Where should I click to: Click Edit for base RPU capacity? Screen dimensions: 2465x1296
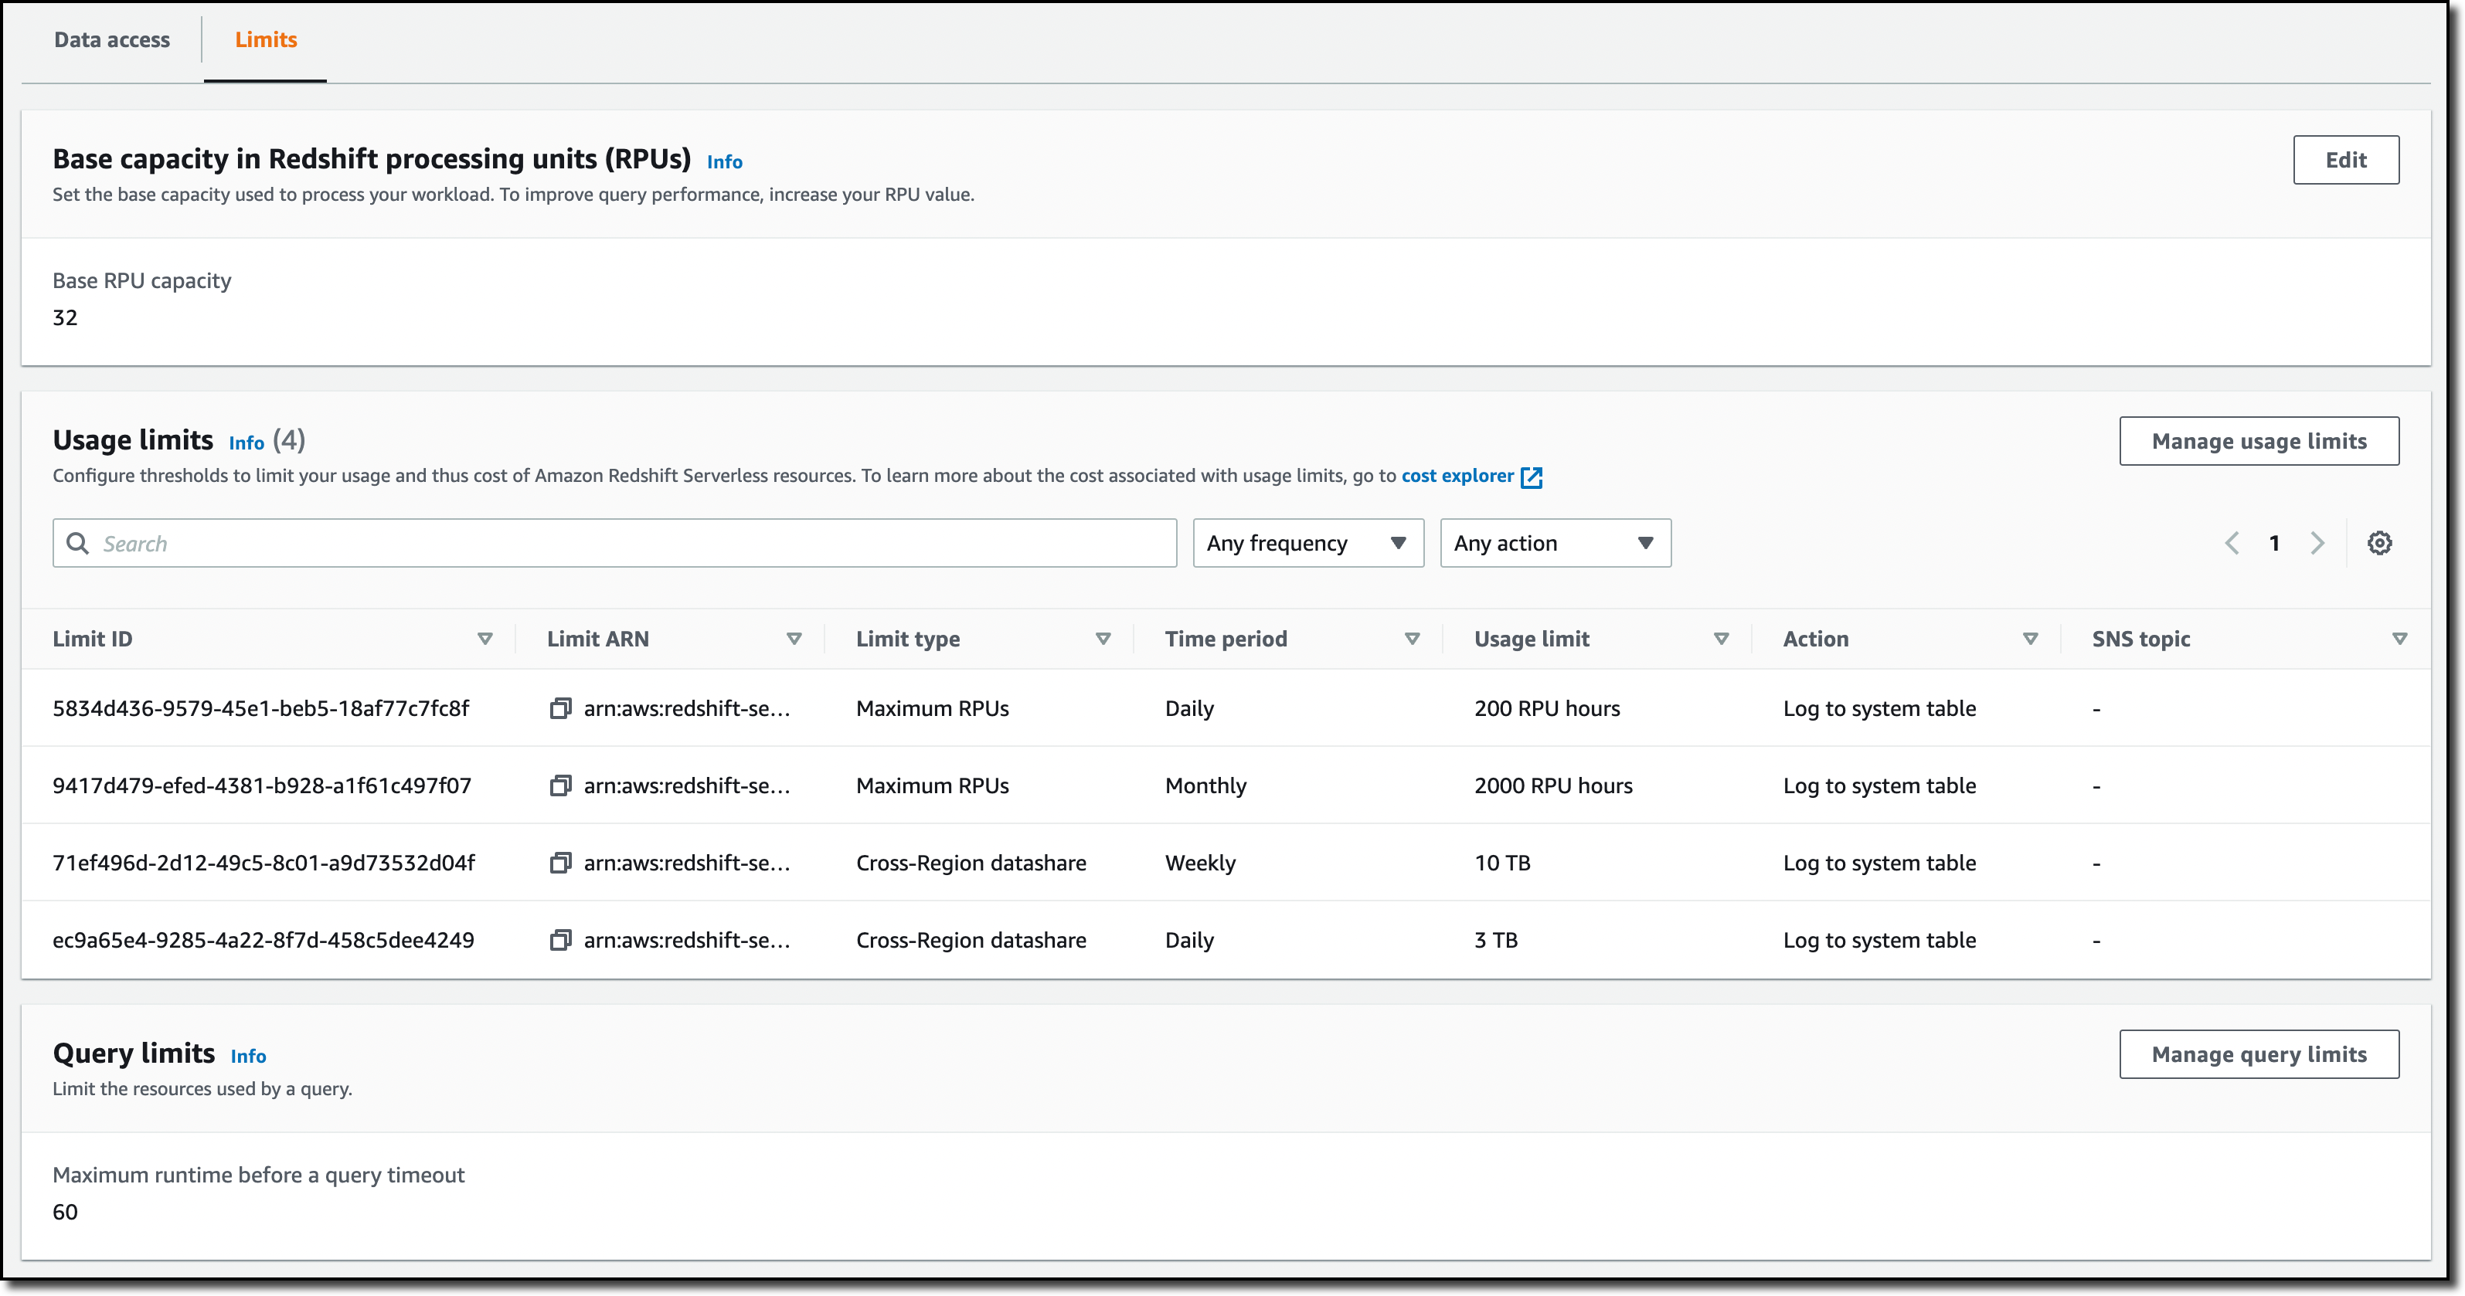[x=2345, y=160]
